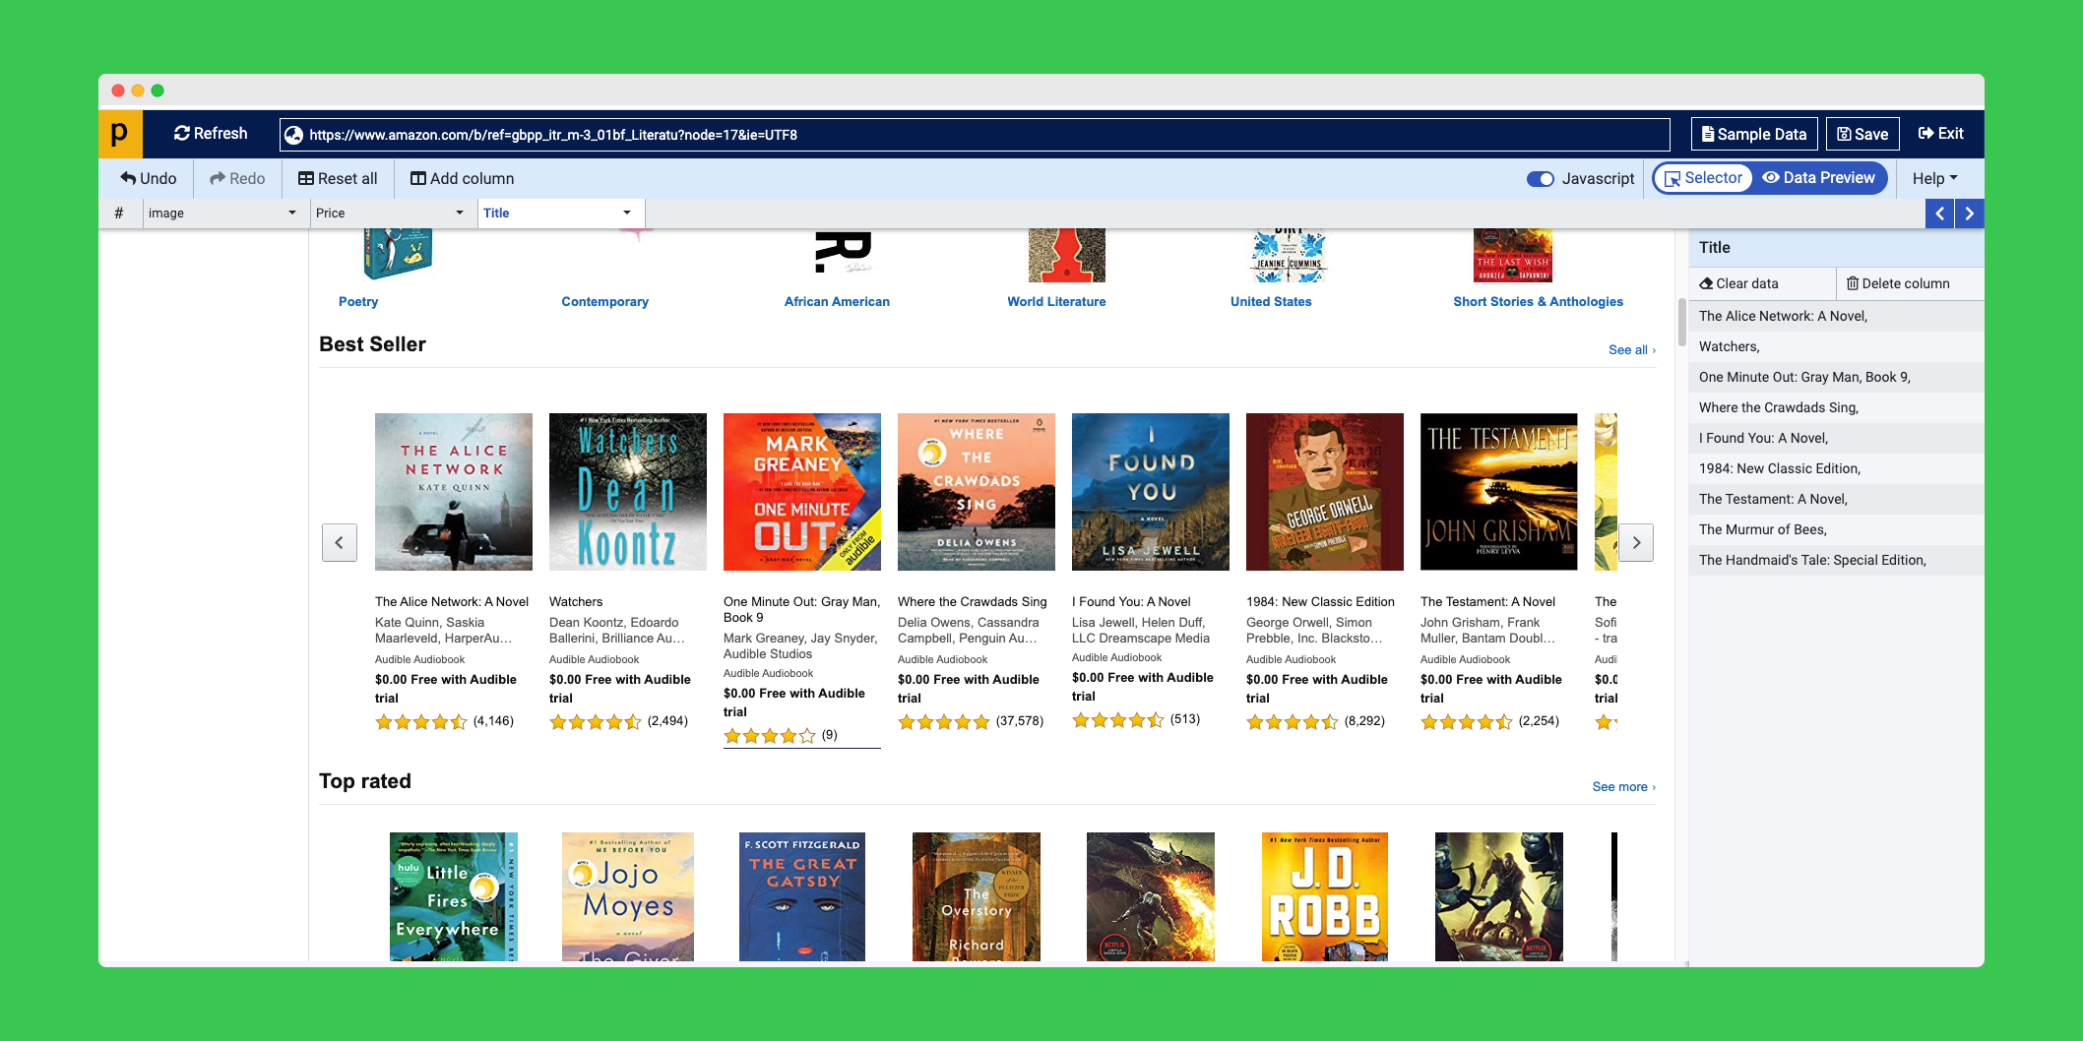The width and height of the screenshot is (2083, 1041).
Task: Click The Testament book cover
Action: pos(1499,492)
